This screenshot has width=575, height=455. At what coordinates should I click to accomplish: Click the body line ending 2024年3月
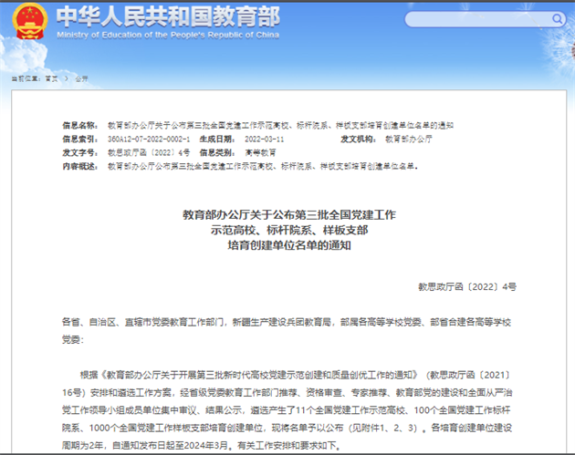click(202, 446)
